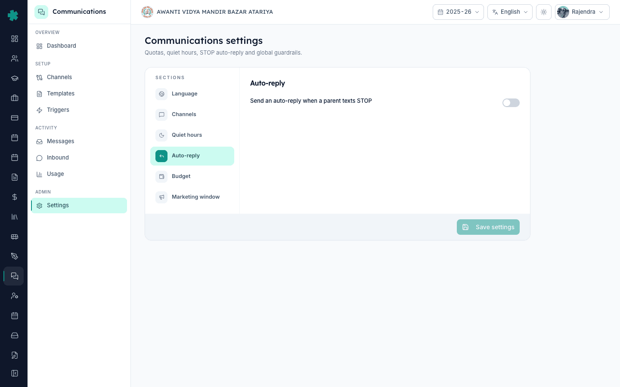Screen dimensions: 620x387
Task: Open the users (people) icon in the dark rail
Action: coord(15,58)
